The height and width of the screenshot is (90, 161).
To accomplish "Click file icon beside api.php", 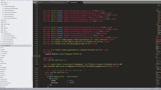I will pos(1,50).
